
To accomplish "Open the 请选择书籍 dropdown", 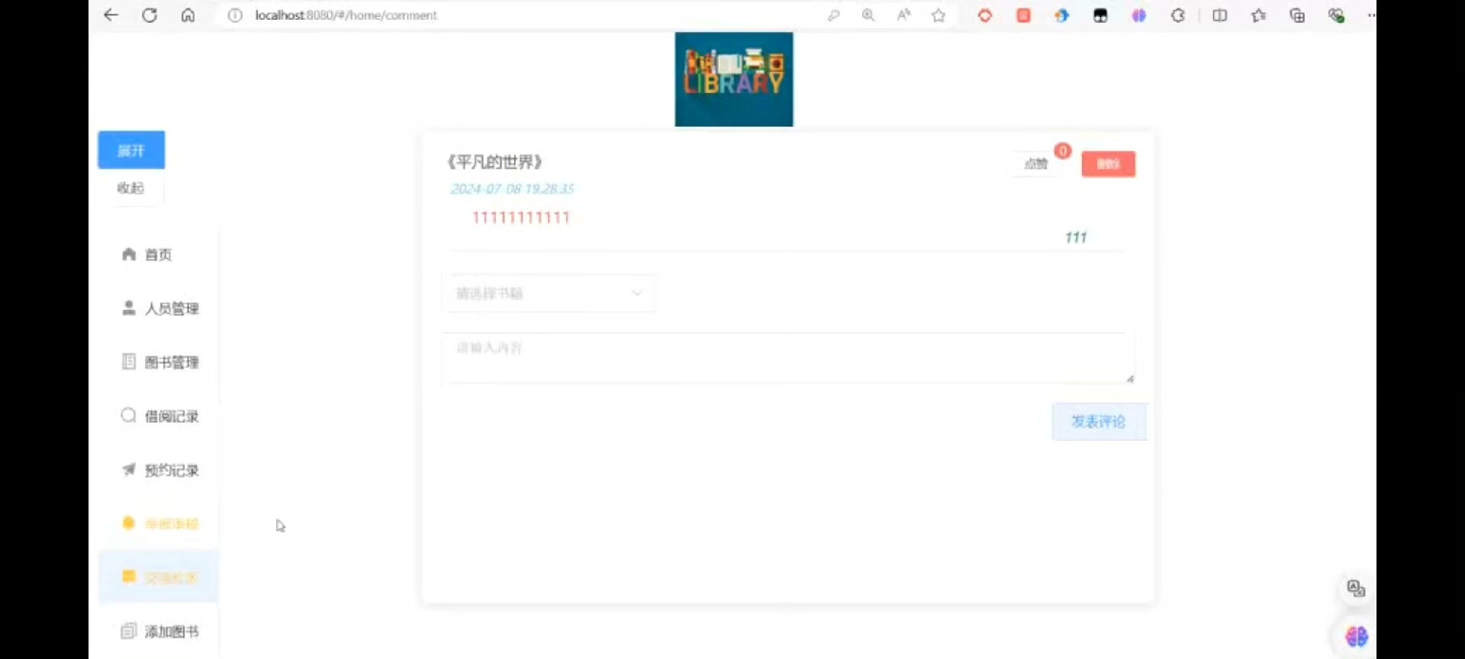I will pos(548,294).
